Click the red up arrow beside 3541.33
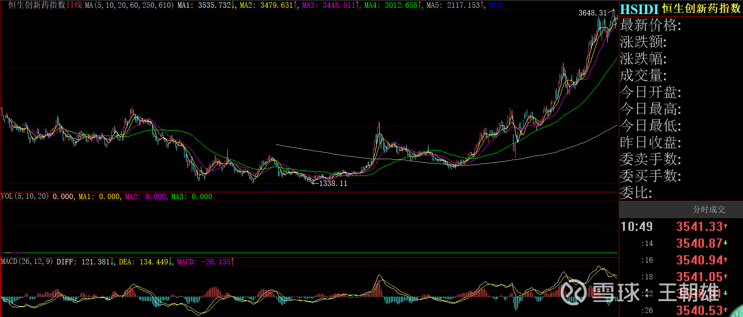Image resolution: width=743 pixels, height=317 pixels. pyautogui.click(x=726, y=226)
